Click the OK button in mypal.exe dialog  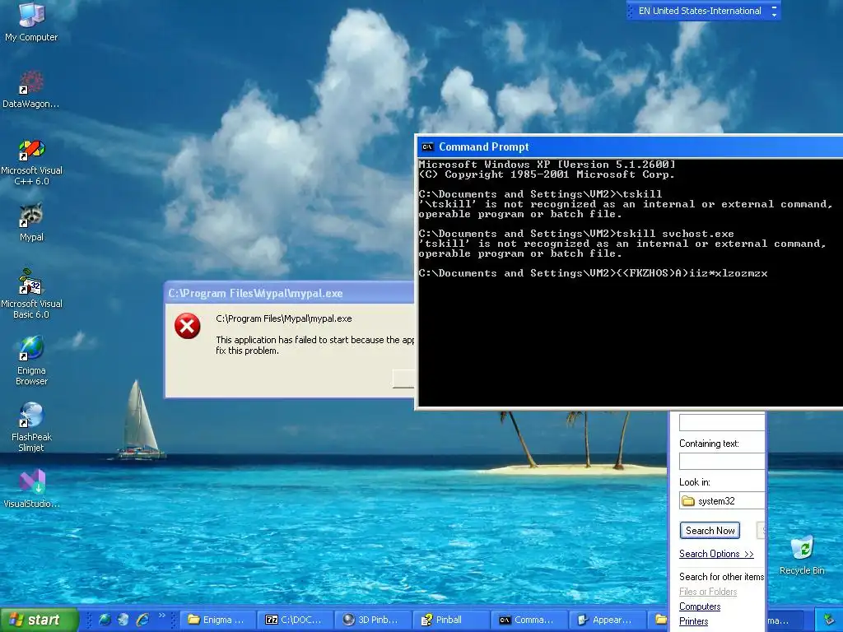point(403,379)
